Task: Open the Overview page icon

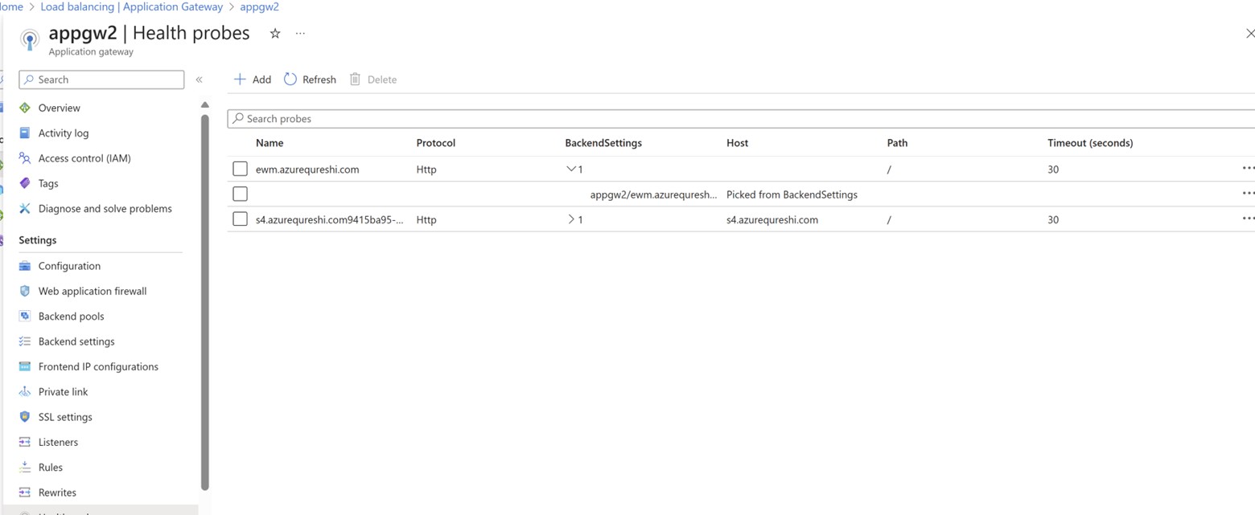Action: coord(25,108)
